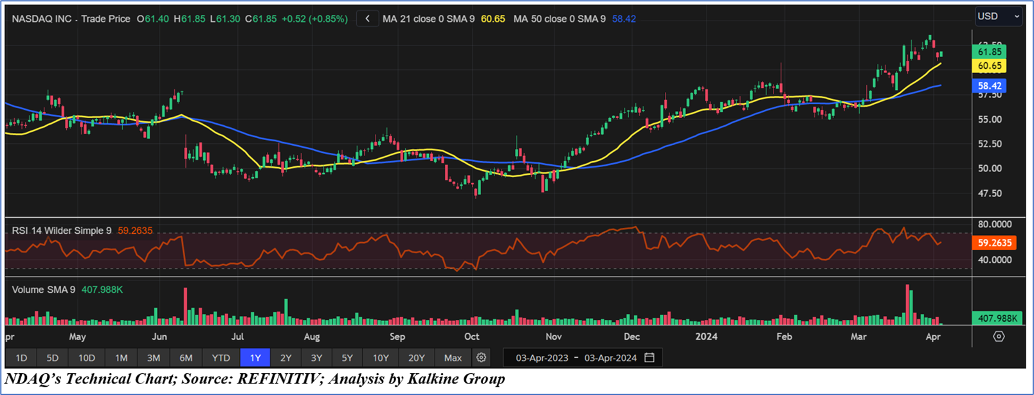Click the green 407.988K volume axis tag
This screenshot has width=1034, height=395.
click(997, 319)
